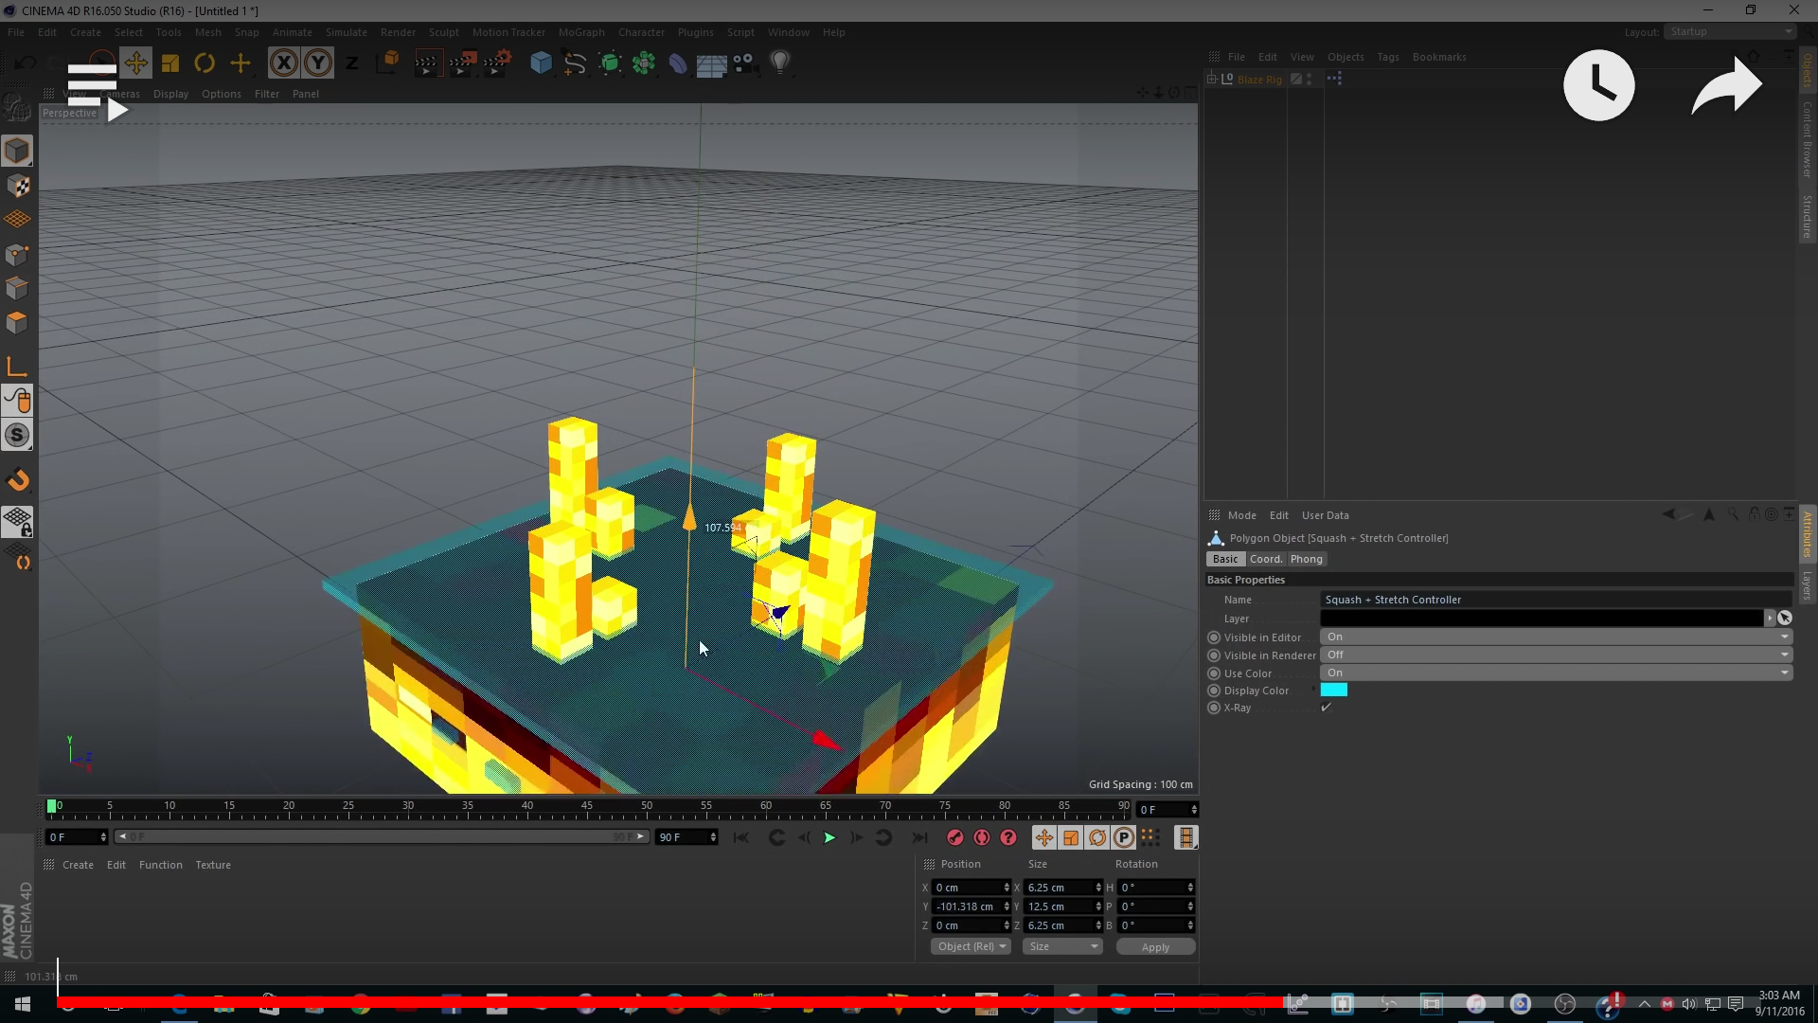Click the Enable Axis icon
This screenshot has width=1818, height=1023.
click(17, 367)
